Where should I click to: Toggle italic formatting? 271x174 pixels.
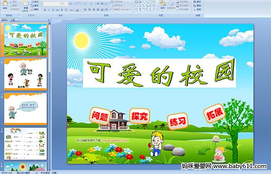point(49,10)
